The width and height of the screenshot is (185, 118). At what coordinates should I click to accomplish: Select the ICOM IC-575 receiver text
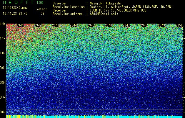[x=118, y=10]
